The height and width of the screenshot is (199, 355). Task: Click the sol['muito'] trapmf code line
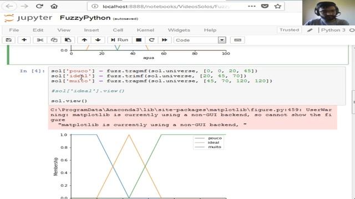pyautogui.click(x=161, y=81)
